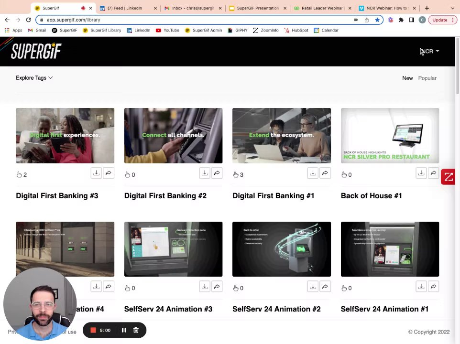The width and height of the screenshot is (460, 344).
Task: Open the Calendar bookmark
Action: click(x=326, y=30)
